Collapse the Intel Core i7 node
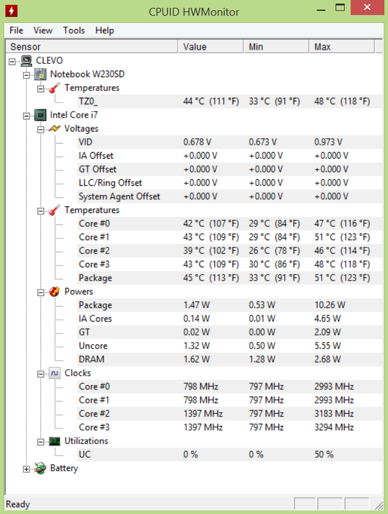The height and width of the screenshot is (514, 388). coord(26,116)
